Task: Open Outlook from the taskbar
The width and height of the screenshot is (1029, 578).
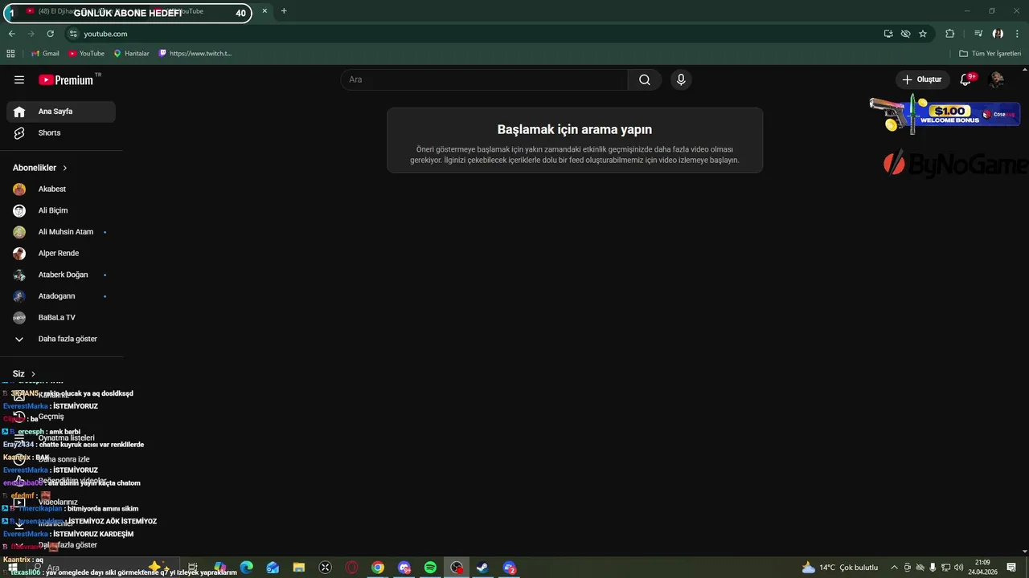Action: point(273,568)
